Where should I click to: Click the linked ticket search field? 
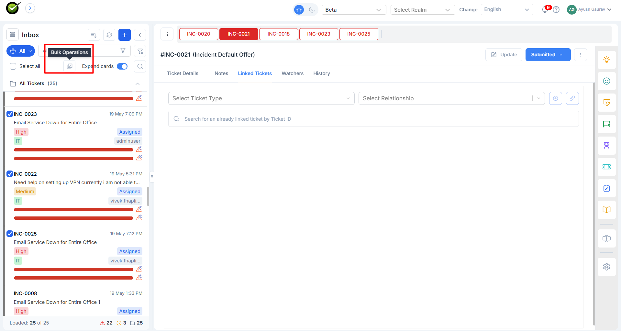click(x=373, y=119)
